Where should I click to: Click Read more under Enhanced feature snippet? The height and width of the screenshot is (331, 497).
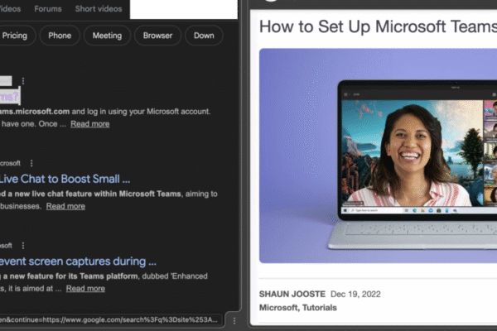[85, 289]
